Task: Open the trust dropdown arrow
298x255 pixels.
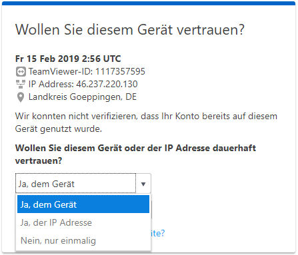Action: pos(143,184)
